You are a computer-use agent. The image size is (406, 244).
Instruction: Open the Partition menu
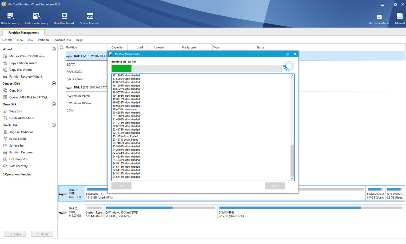43,40
